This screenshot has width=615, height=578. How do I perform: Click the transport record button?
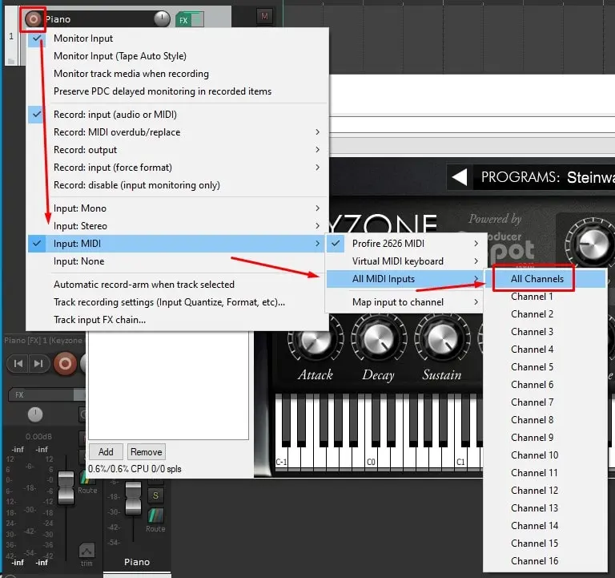65,364
